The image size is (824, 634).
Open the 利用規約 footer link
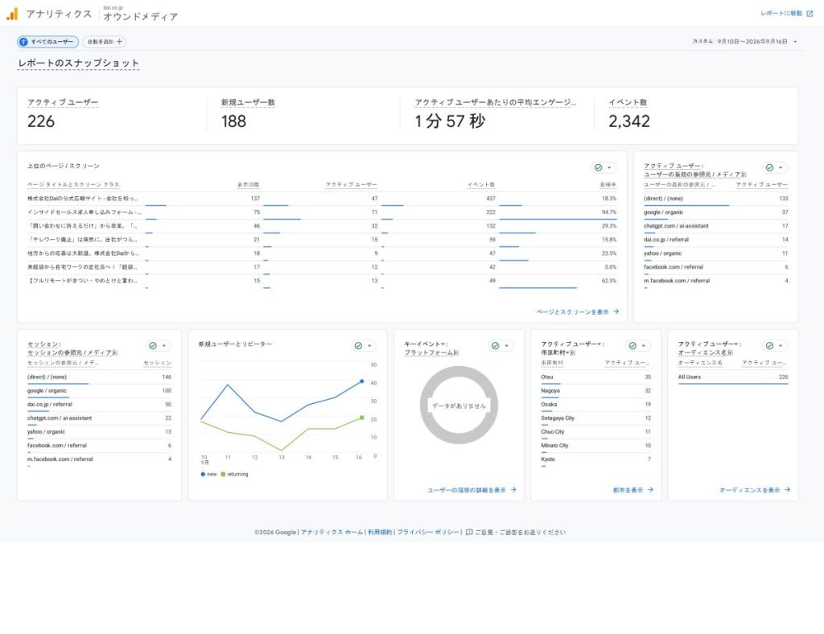[380, 532]
